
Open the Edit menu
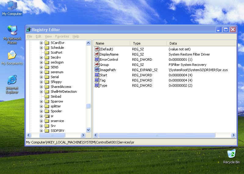38,36
